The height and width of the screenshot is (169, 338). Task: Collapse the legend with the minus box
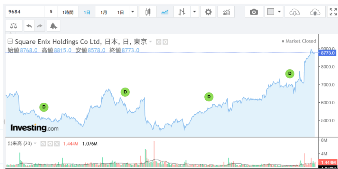(10, 41)
